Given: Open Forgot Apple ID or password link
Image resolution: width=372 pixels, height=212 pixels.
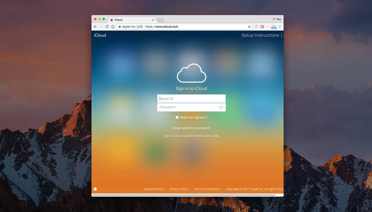Looking at the screenshot, I should pyautogui.click(x=191, y=128).
